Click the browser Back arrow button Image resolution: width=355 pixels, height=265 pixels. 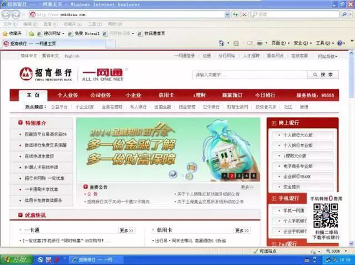coord(6,15)
